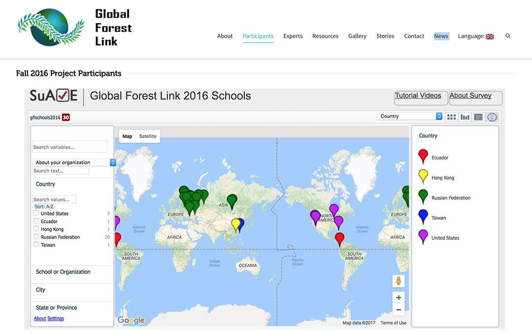Expand the School or Organization facet
Screen dimensions: 532x334
pos(63,272)
